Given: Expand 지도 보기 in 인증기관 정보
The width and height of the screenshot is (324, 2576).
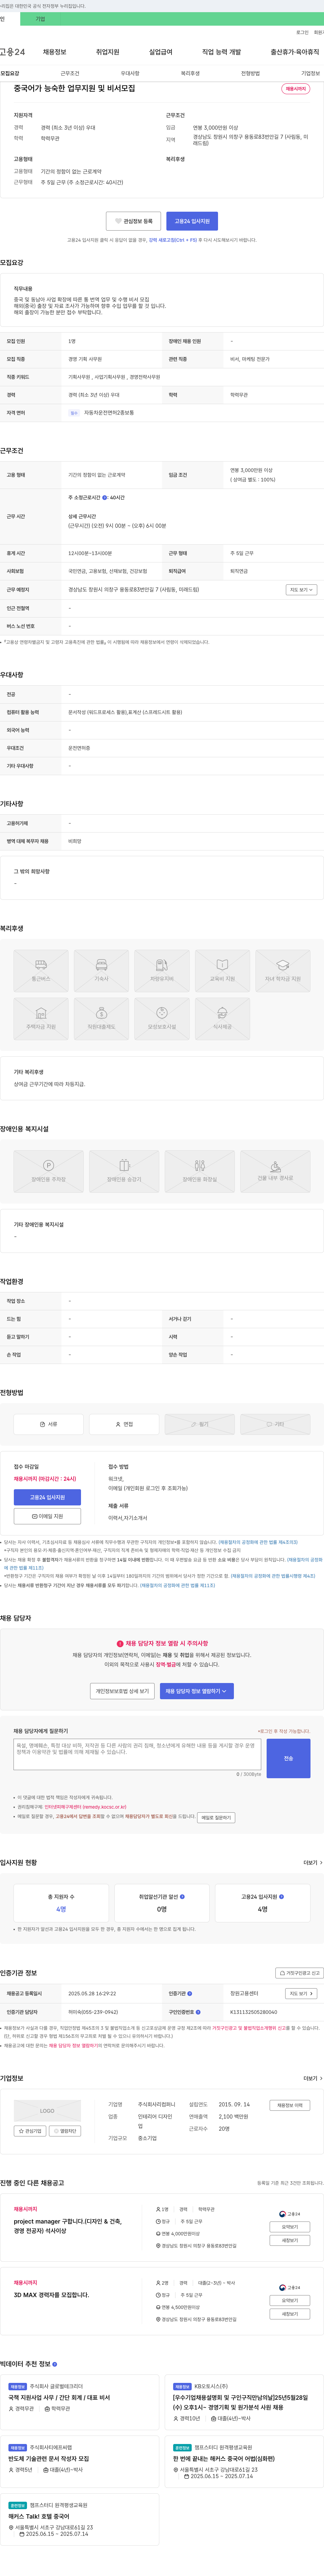Looking at the screenshot, I should [x=301, y=1994].
